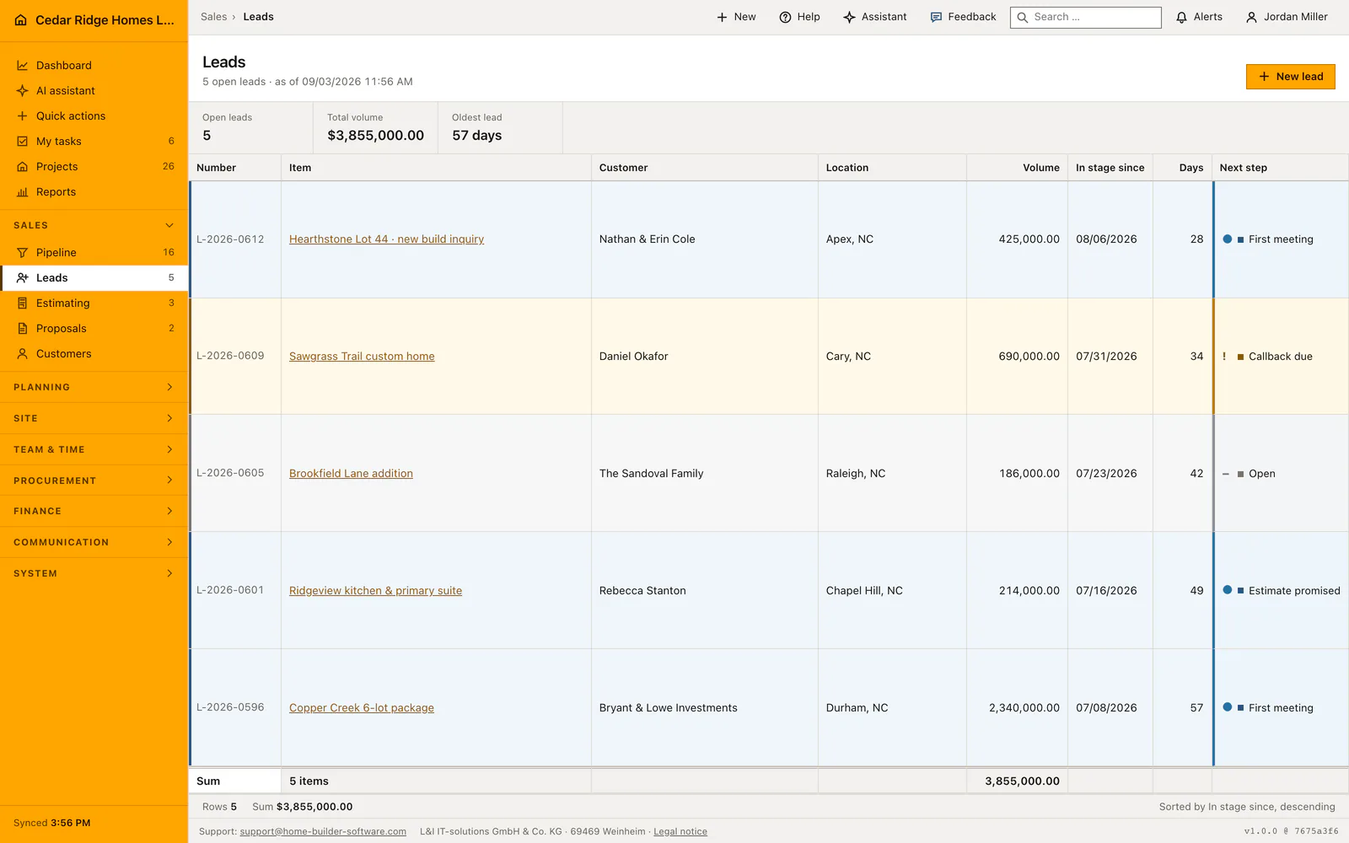Screen dimensions: 1349x843
Task: Sort by In stage since column header
Action: pos(1110,168)
